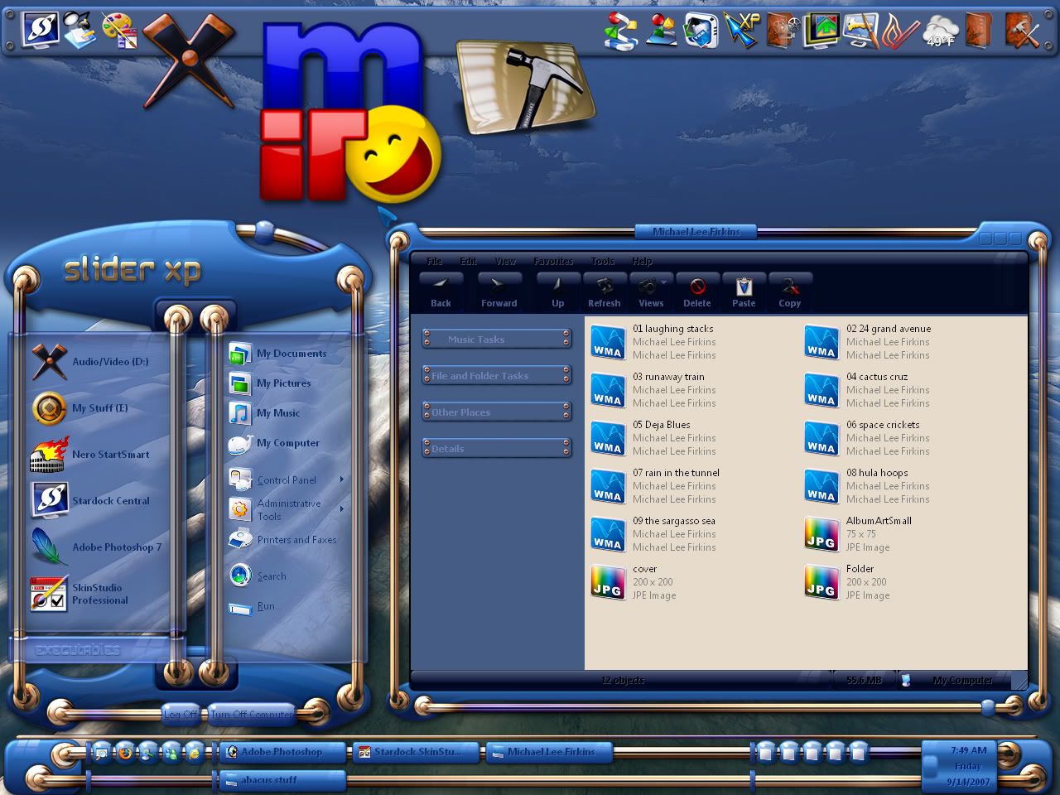Expand Administrative Tools submenu arrow
Screen dimensions: 1060x795
point(341,509)
